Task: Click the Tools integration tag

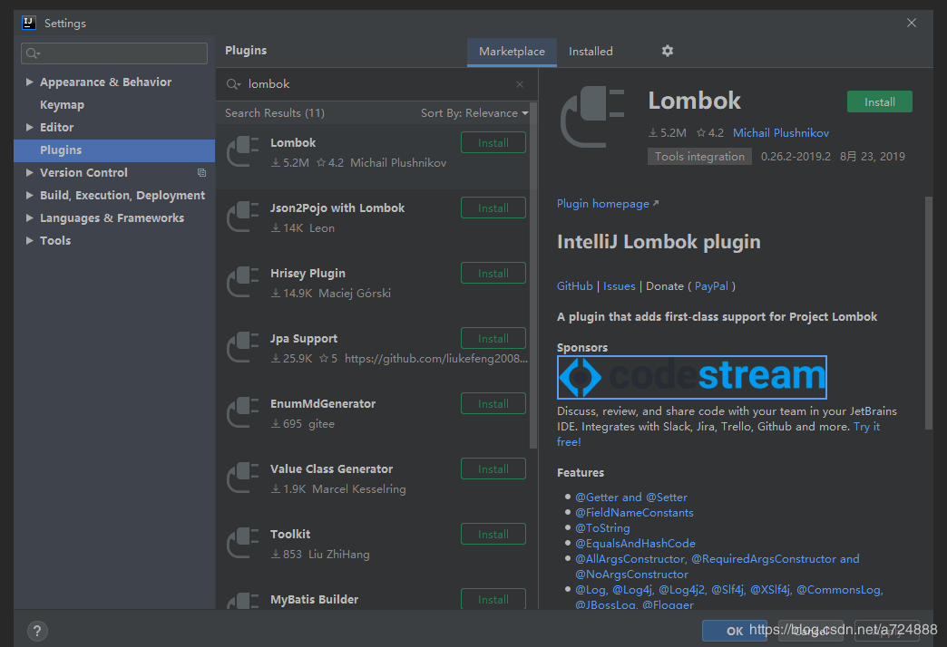Action: pyautogui.click(x=699, y=157)
